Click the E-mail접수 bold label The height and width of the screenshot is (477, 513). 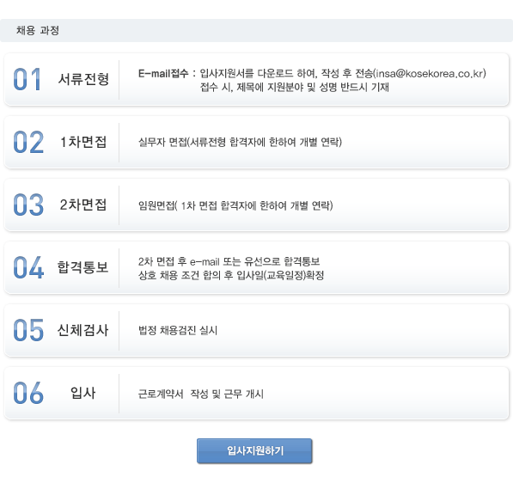(x=163, y=73)
